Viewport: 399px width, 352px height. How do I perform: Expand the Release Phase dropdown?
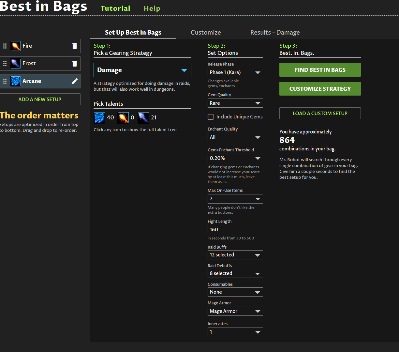[235, 72]
